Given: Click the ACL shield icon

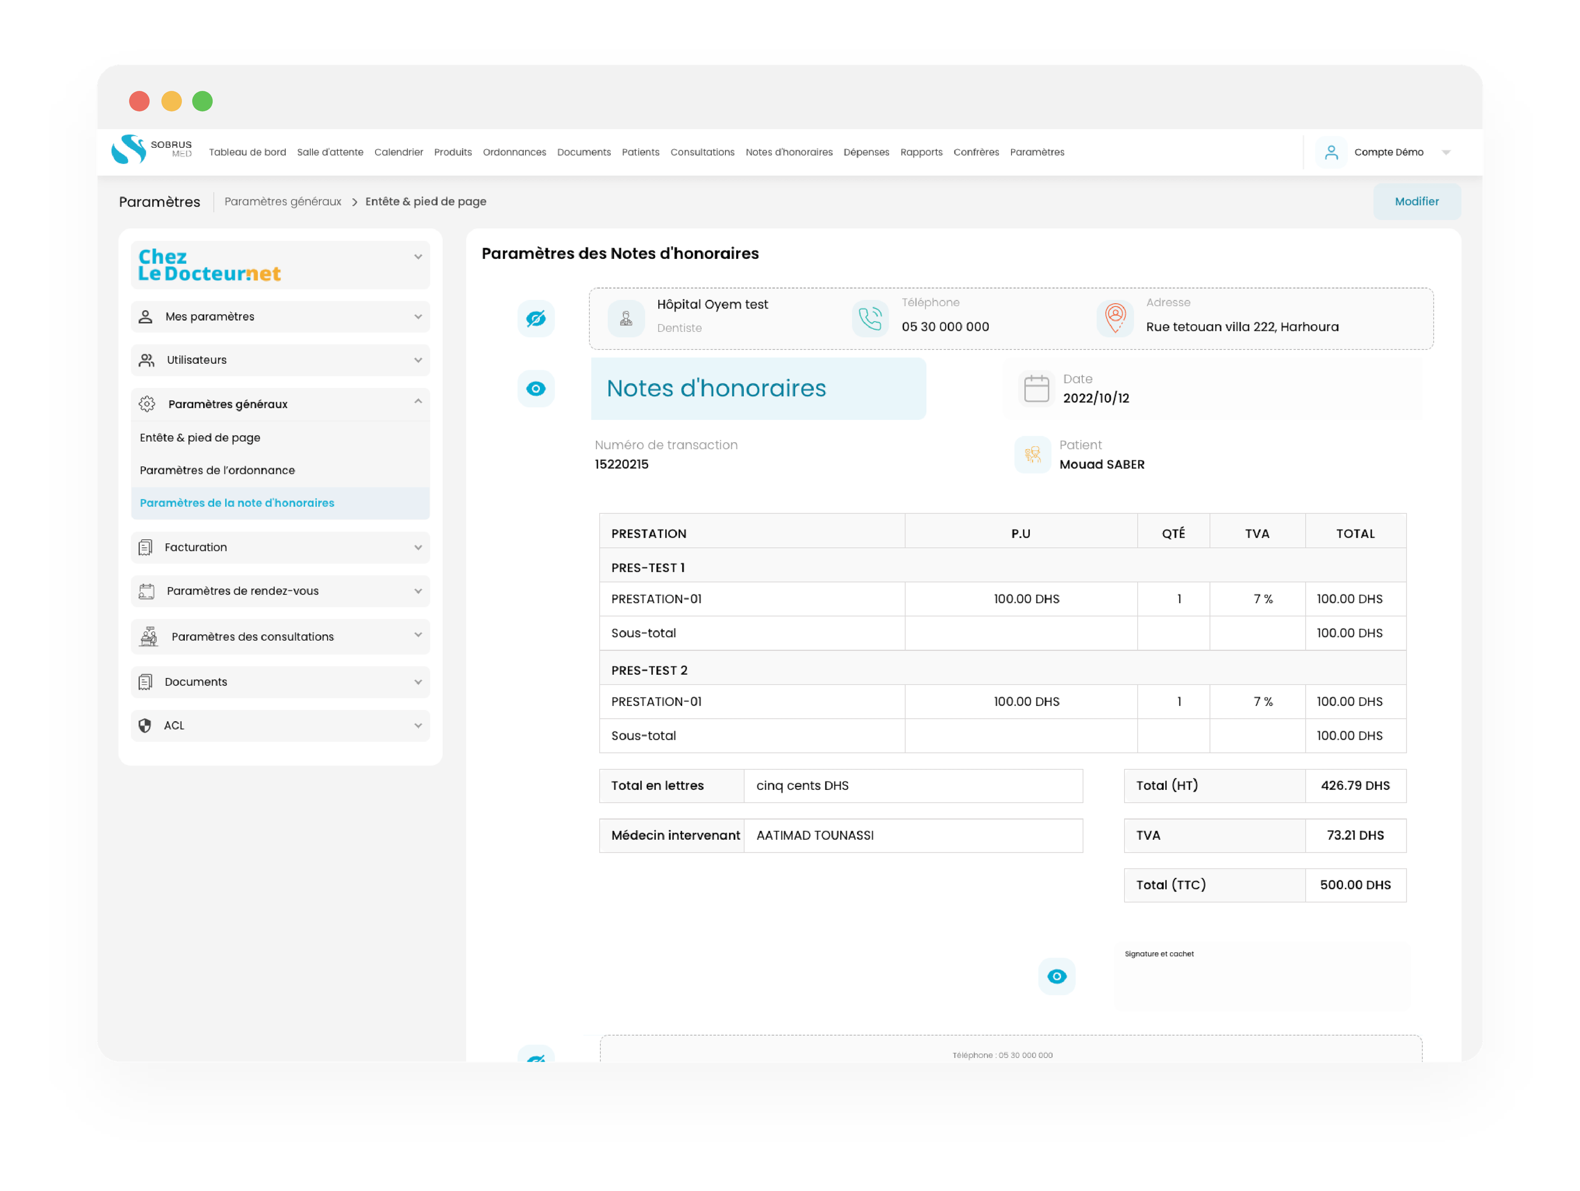Looking at the screenshot, I should pyautogui.click(x=145, y=725).
